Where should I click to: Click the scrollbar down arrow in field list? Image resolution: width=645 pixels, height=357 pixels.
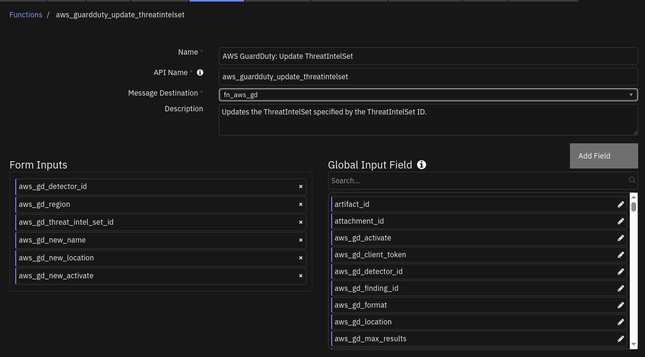(x=633, y=344)
